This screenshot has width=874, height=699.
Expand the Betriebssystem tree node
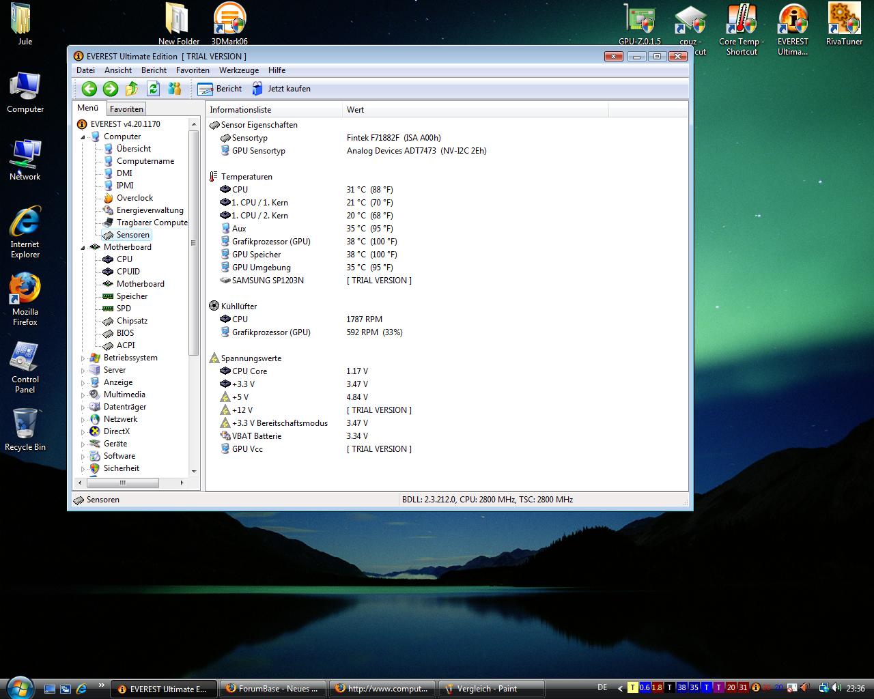(83, 358)
